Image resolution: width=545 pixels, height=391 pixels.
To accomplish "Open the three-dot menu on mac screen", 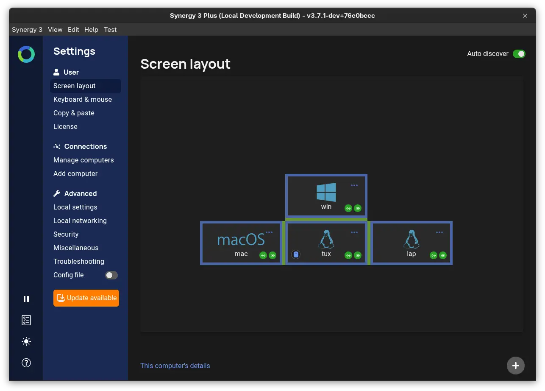I will coord(269,232).
